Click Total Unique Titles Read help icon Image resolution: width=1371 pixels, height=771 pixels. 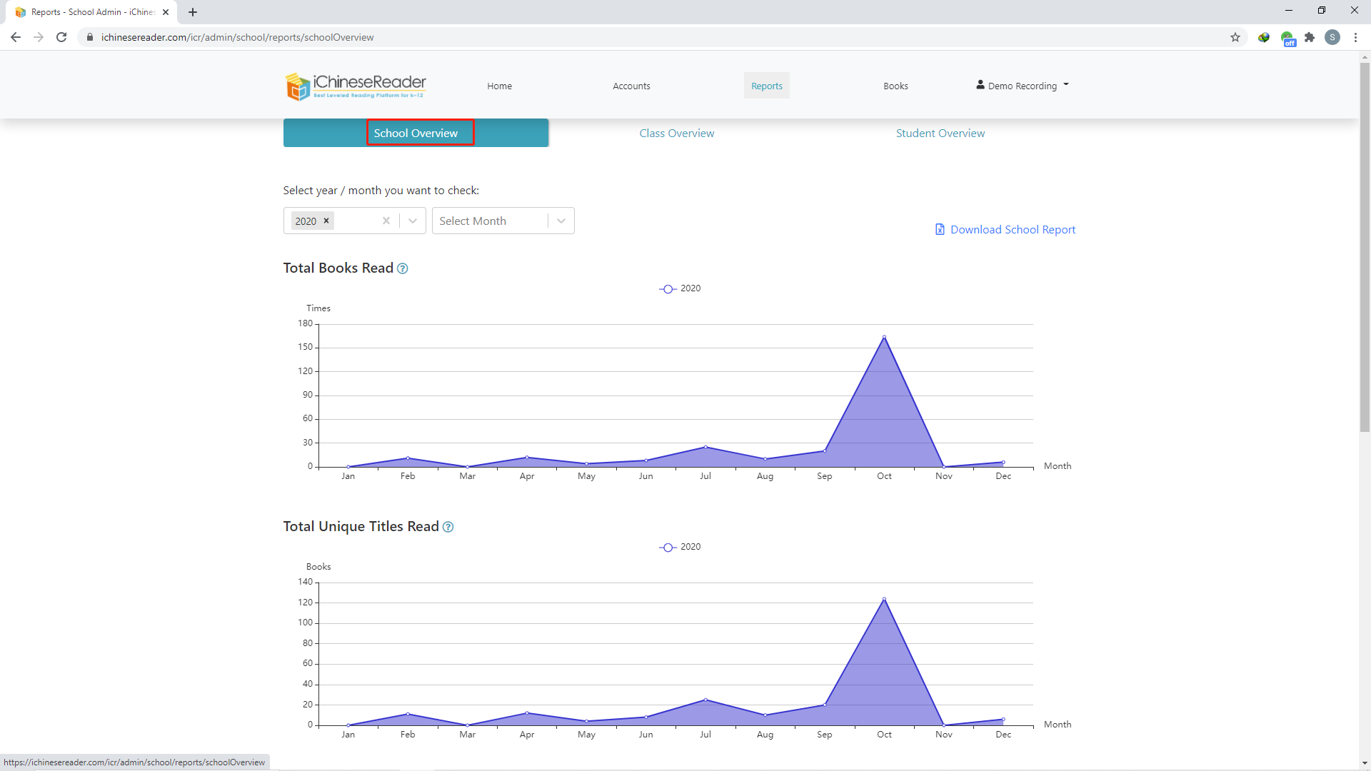(448, 527)
